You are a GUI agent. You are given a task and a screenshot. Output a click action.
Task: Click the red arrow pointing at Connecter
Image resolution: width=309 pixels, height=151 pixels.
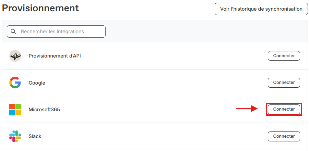coord(247,109)
